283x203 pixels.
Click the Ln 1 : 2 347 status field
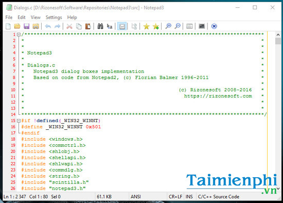[x=15, y=197]
